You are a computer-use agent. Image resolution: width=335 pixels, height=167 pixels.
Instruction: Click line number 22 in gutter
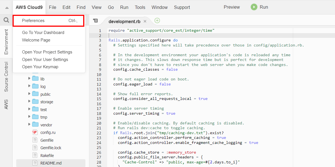99,133
